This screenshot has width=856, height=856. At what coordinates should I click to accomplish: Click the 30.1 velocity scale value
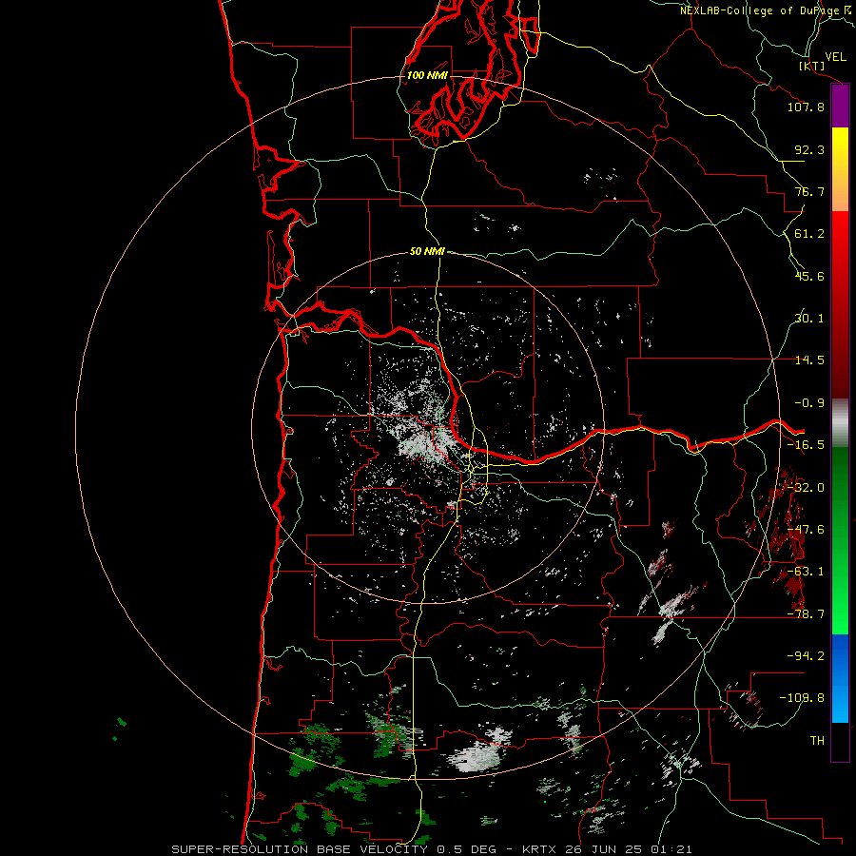click(x=809, y=319)
